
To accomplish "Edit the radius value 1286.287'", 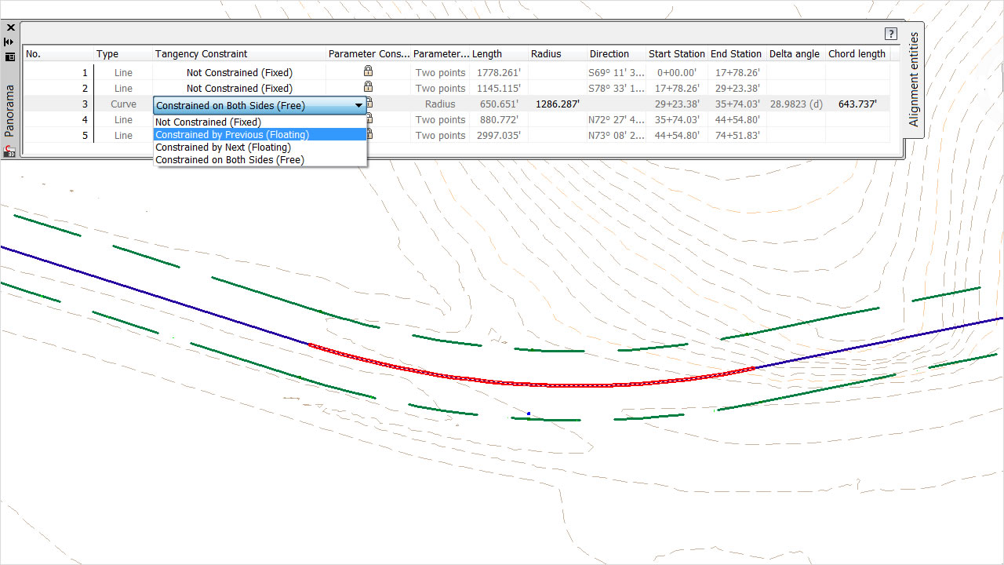I will pyautogui.click(x=557, y=104).
